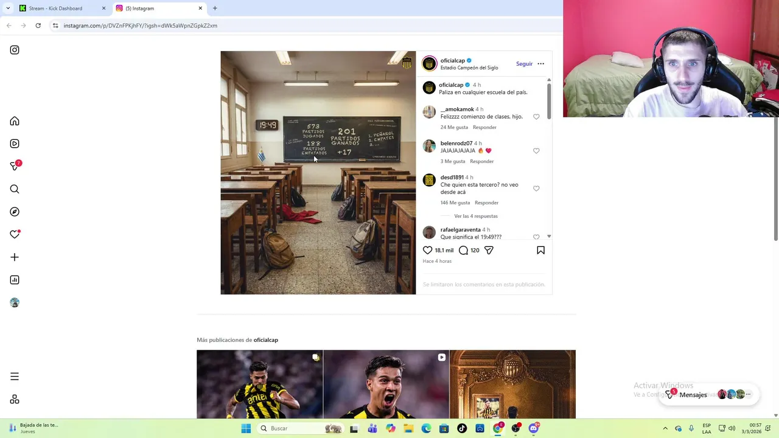Click the taskbar 'Buscar' search box
The image size is (779, 438).
pyautogui.click(x=300, y=428)
